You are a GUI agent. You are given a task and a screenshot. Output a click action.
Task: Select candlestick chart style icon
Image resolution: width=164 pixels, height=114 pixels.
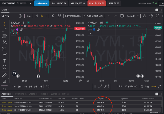coord(42,16)
